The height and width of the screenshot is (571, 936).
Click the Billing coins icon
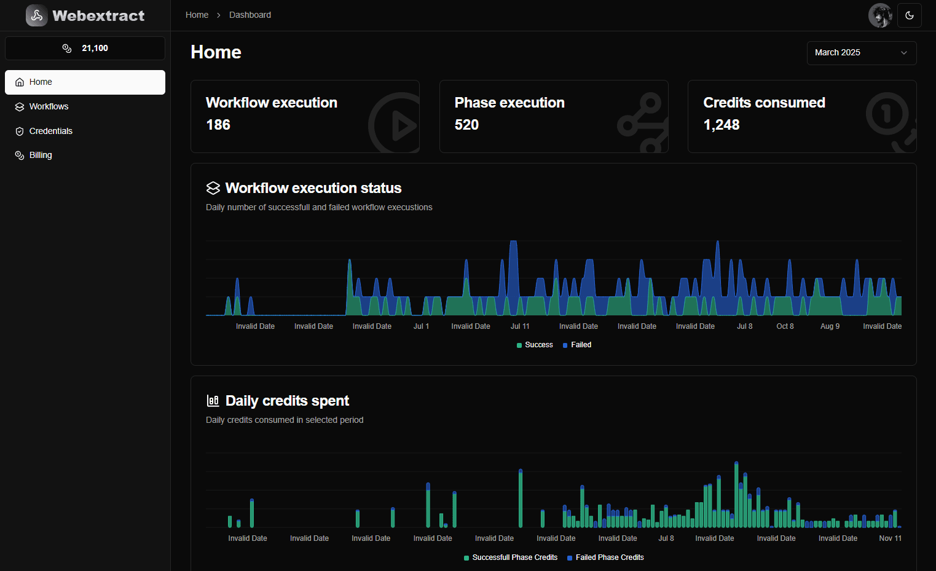click(20, 155)
